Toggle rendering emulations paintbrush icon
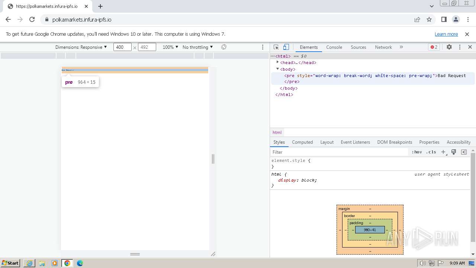 pyautogui.click(x=454, y=152)
